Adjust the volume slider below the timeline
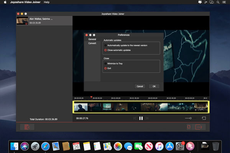The height and width of the screenshot is (153, 230). (191, 118)
